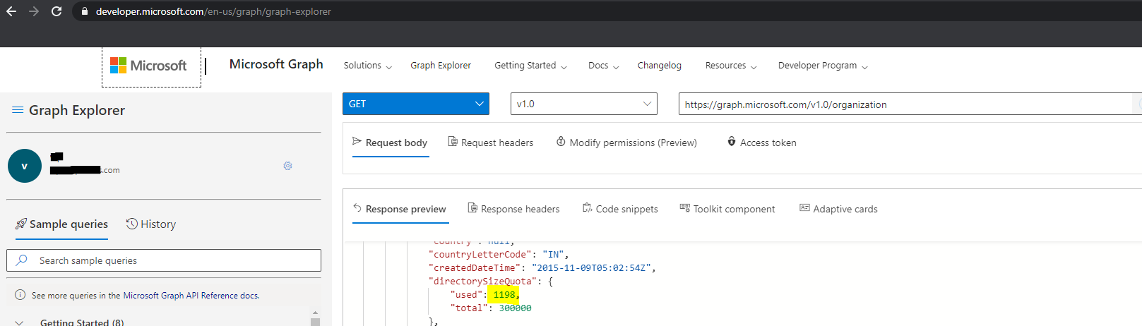Viewport: 1142px width, 326px height.
Task: Click the total value 300000
Action: pyautogui.click(x=515, y=308)
